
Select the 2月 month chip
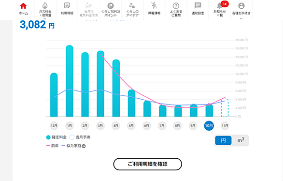(85, 126)
